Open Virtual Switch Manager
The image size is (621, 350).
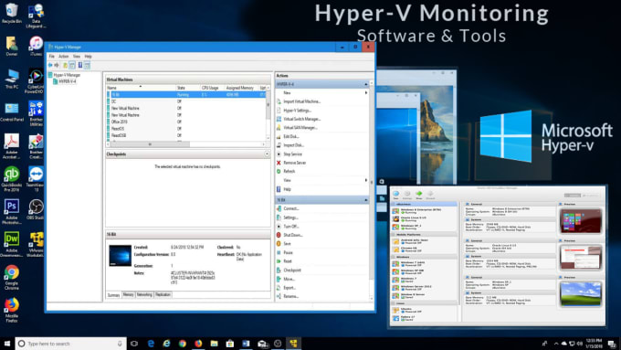click(301, 119)
